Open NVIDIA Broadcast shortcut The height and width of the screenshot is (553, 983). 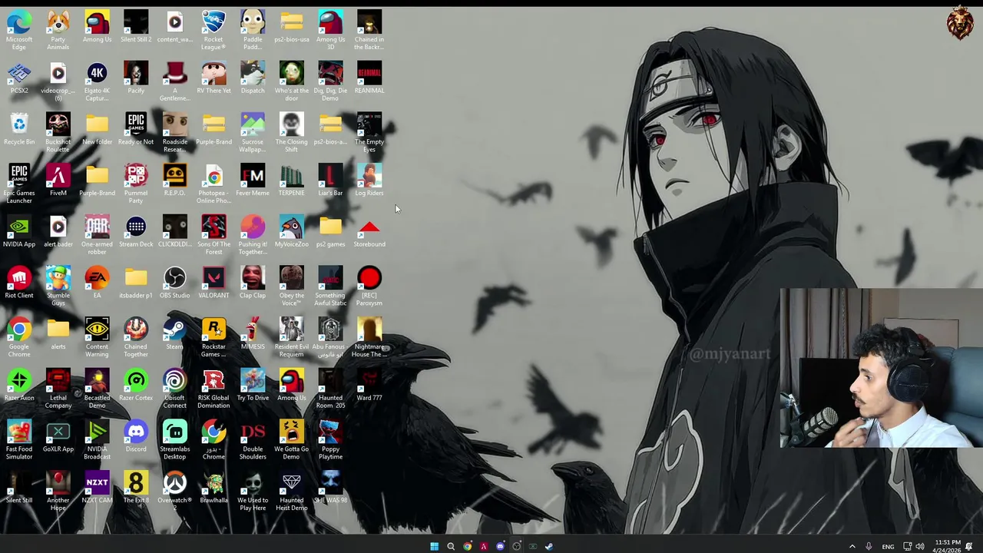[x=97, y=440]
